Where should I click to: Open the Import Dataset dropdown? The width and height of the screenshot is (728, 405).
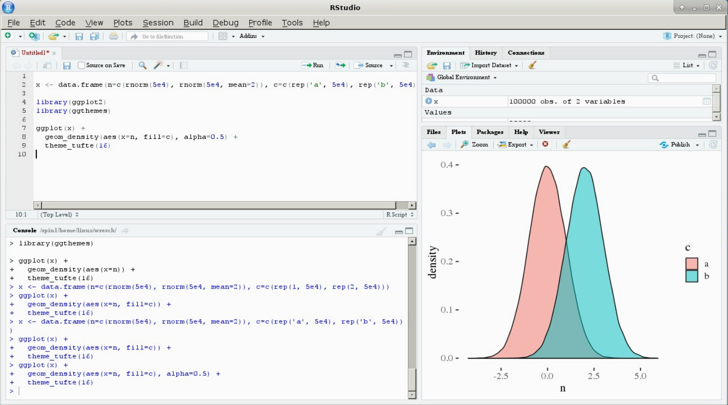click(x=491, y=66)
